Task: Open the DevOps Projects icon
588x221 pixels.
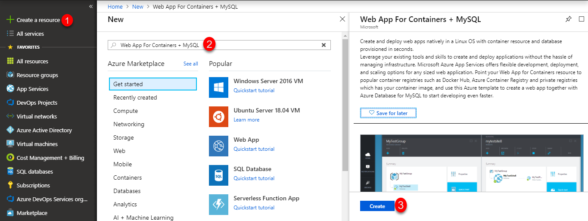Action: 10,103
